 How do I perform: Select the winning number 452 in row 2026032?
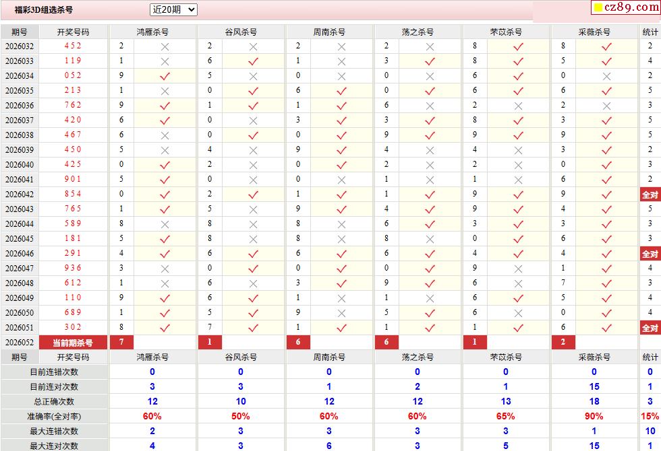tap(73, 46)
